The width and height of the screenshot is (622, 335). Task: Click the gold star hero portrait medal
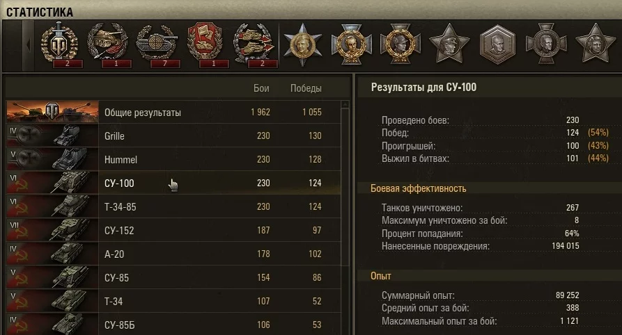coord(303,44)
